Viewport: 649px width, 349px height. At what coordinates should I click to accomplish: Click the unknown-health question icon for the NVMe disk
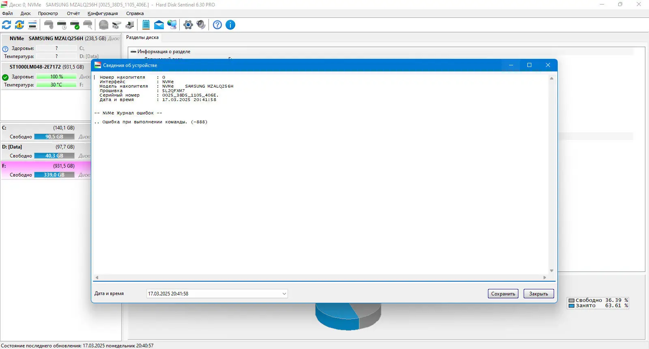(x=5, y=49)
